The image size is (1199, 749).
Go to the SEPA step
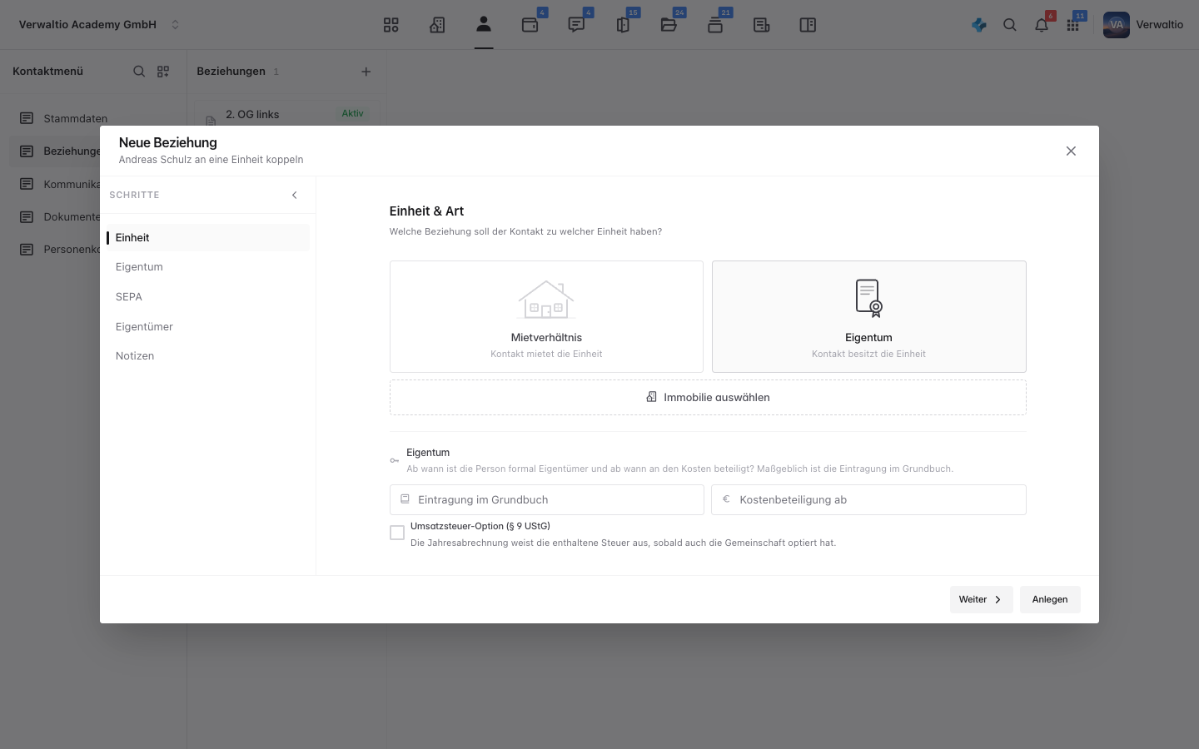pos(208,297)
